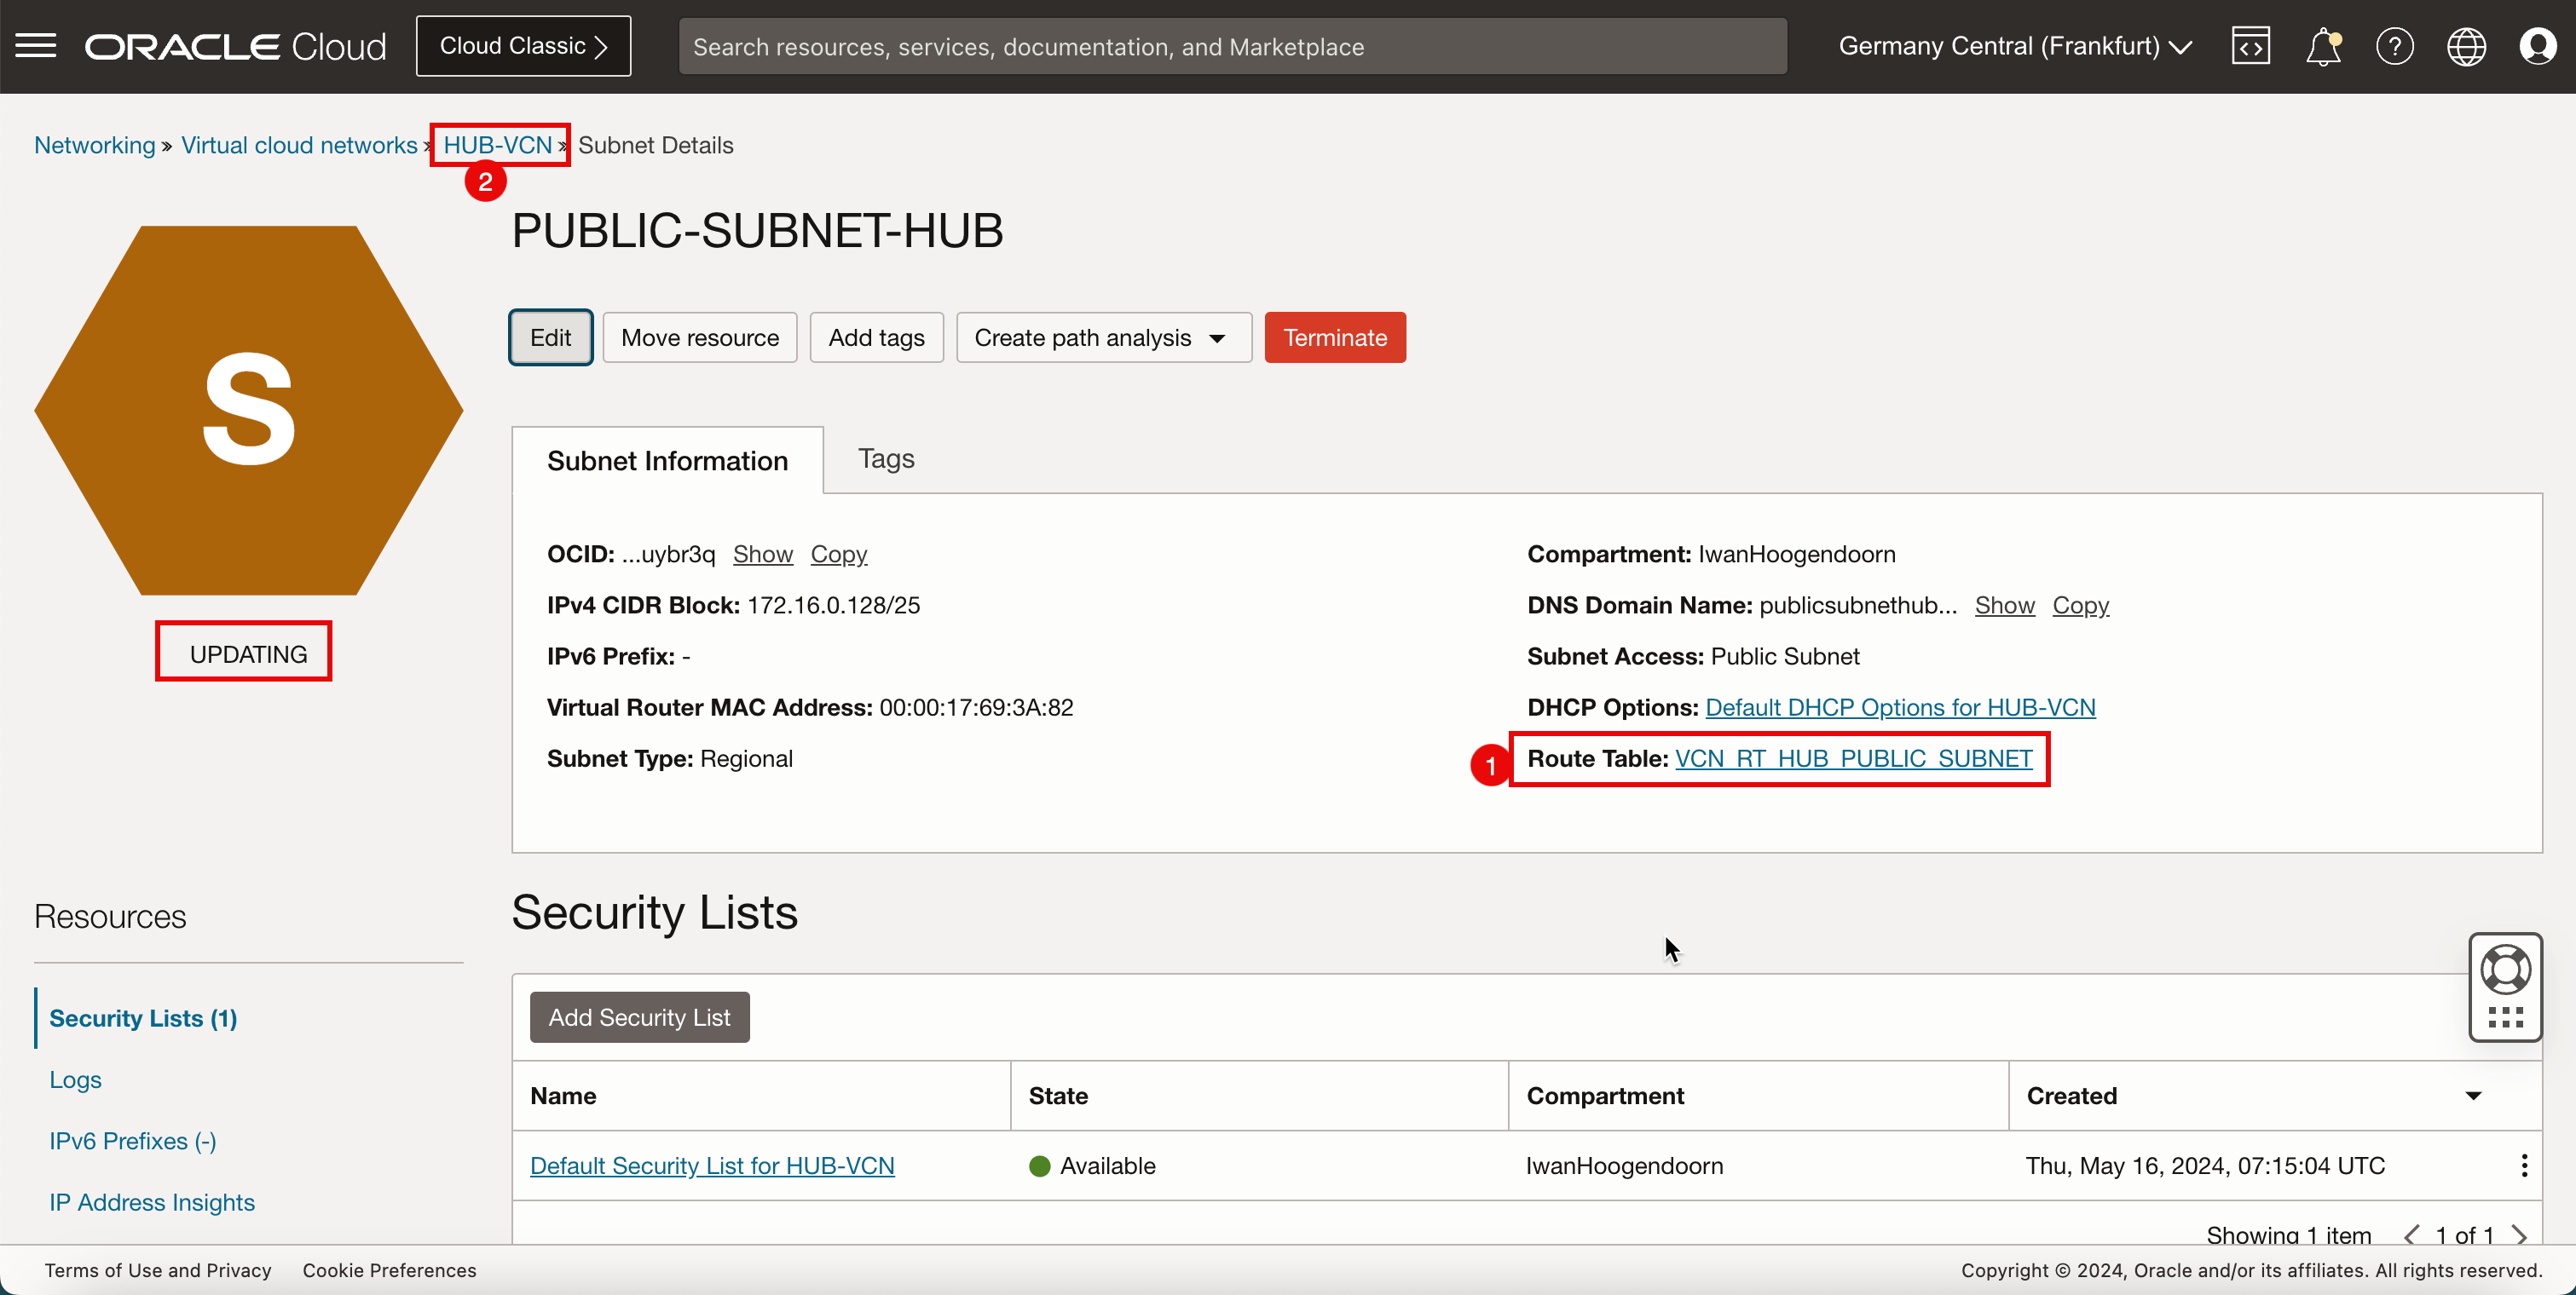Navigate to HUB-VCN breadcrumb

click(497, 146)
